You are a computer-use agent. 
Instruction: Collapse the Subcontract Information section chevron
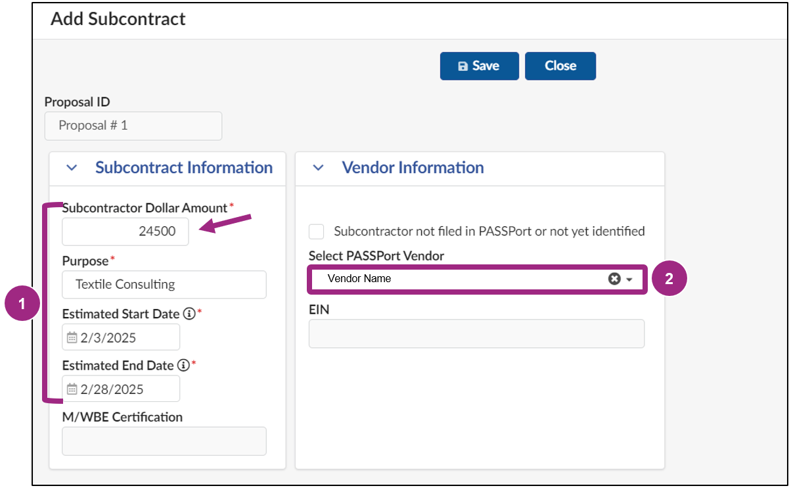pyautogui.click(x=72, y=168)
